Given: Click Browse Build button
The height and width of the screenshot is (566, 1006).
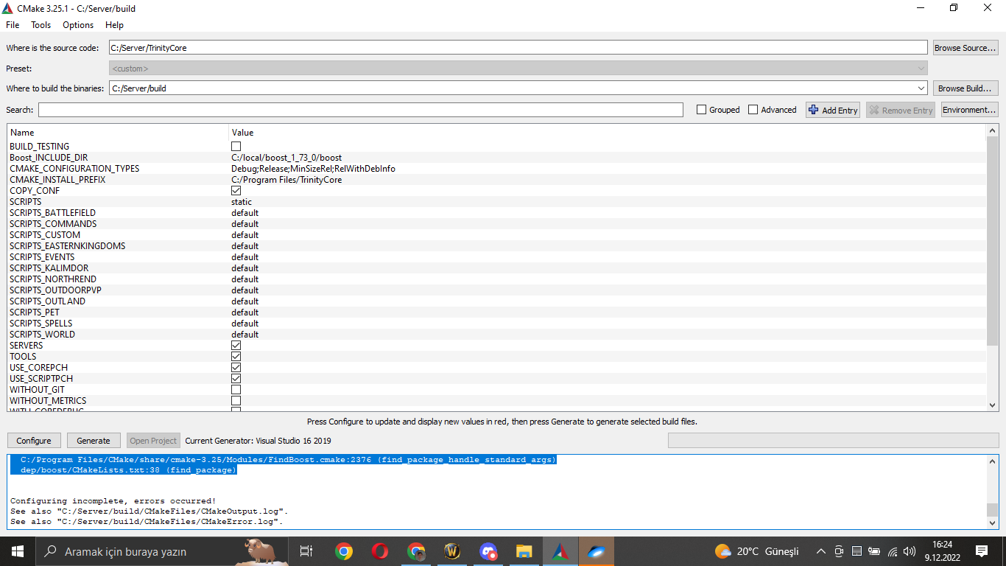Looking at the screenshot, I should 965,88.
